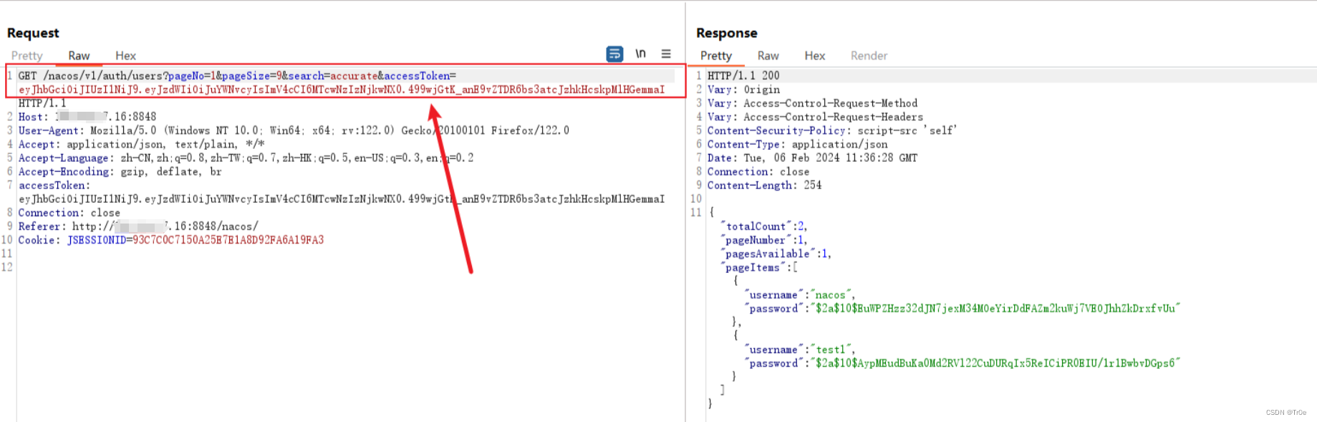Click the Referer header line
The image size is (1317, 422).
click(x=138, y=226)
